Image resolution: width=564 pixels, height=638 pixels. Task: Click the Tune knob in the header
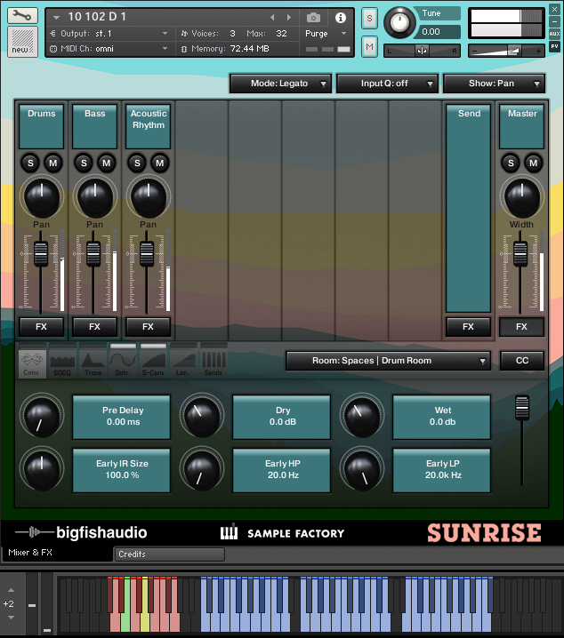(399, 23)
